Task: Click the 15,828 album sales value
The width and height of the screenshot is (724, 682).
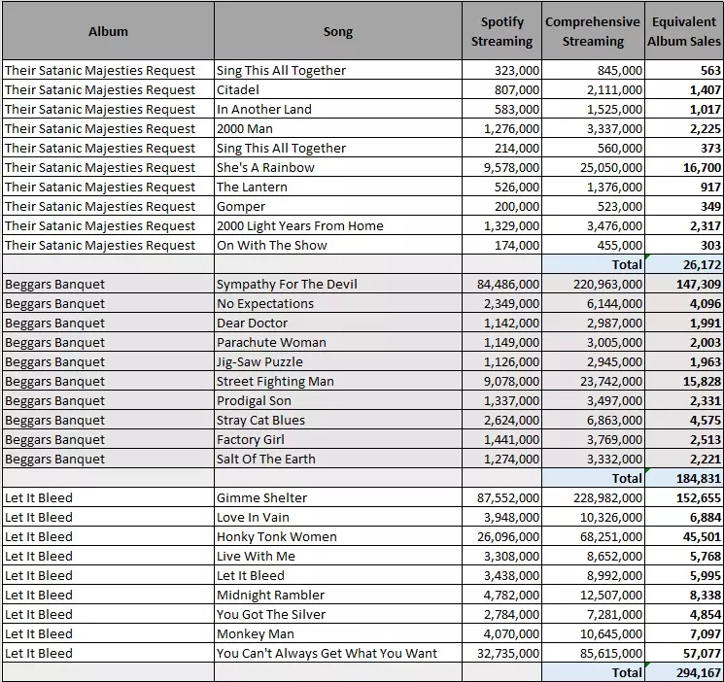Action: point(684,381)
